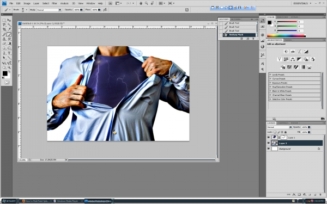Create new snapshot in History panel
This screenshot has width=327, height=204.
pyautogui.click(x=247, y=39)
